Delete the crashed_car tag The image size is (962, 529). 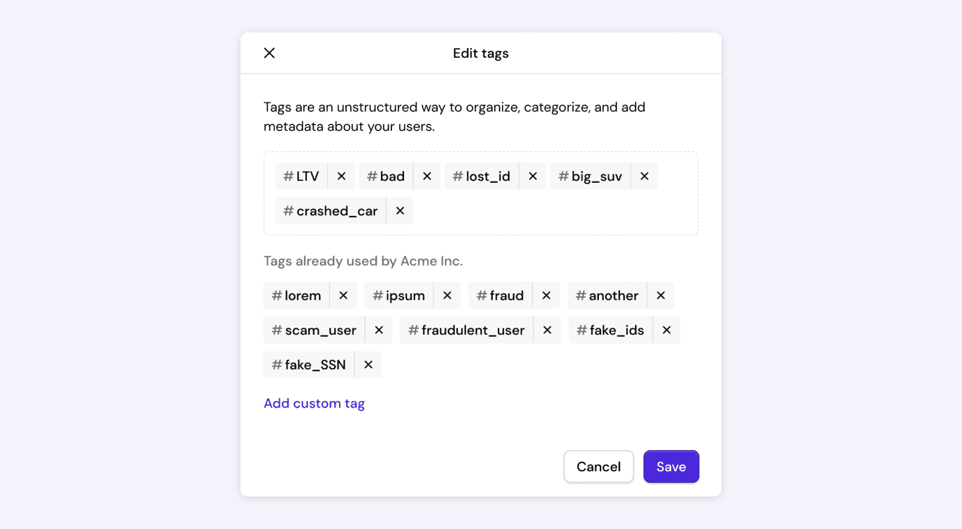pyautogui.click(x=399, y=210)
